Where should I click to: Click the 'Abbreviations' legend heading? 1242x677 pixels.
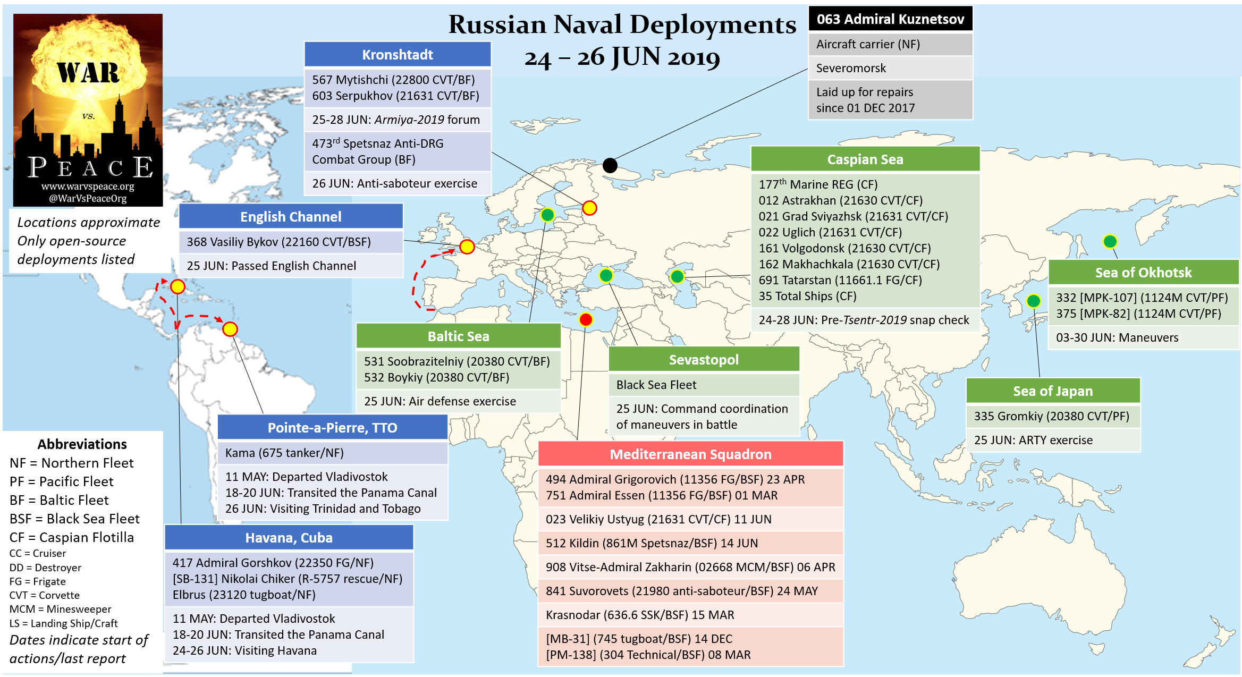(x=82, y=444)
